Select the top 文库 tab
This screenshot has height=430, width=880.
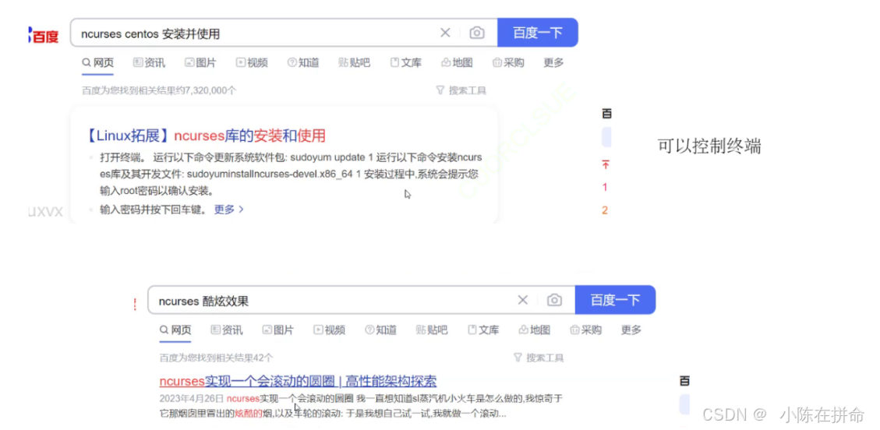[x=406, y=63]
